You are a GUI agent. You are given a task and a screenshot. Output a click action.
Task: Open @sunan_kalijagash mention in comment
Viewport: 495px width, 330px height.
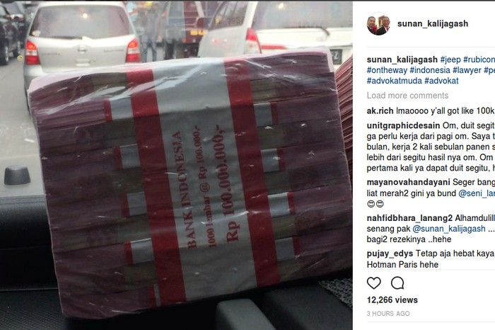449,229
